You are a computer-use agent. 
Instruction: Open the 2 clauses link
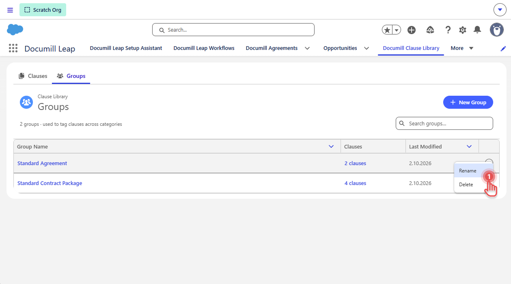355,163
